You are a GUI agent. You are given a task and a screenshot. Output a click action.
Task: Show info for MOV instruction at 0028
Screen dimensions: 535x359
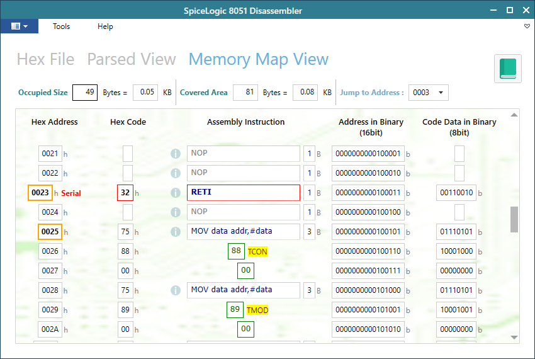[x=176, y=290]
